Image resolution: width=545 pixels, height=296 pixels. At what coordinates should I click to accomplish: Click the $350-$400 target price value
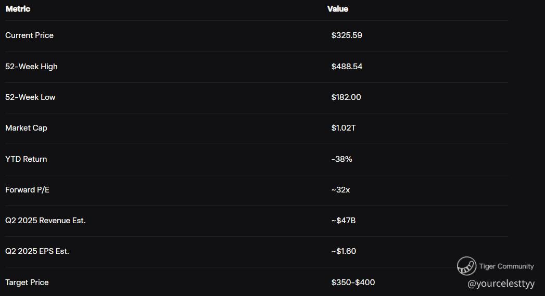click(353, 282)
